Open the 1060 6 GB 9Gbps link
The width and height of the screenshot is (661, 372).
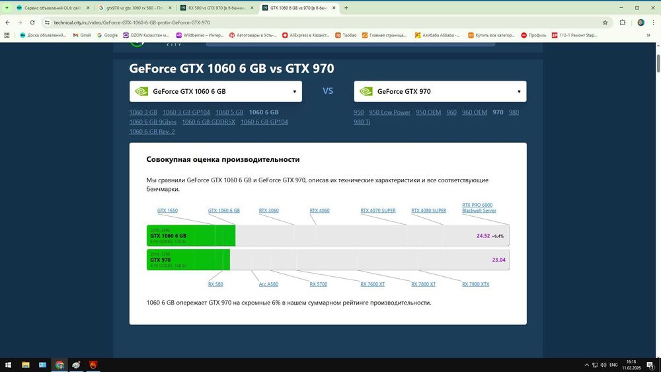153,122
